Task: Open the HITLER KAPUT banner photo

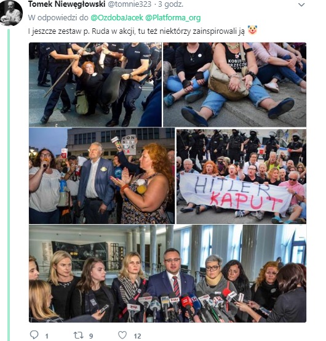Action: point(242,177)
